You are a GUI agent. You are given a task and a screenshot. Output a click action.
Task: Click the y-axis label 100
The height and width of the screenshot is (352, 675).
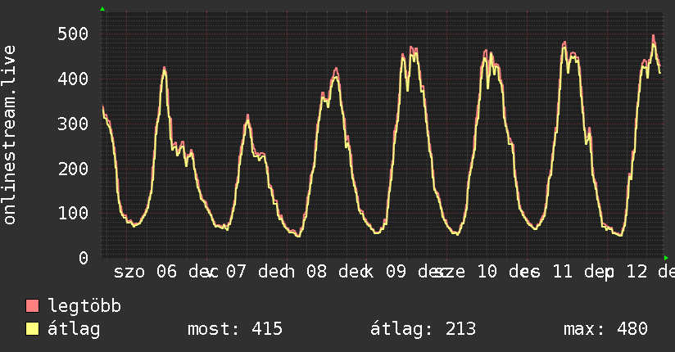coord(73,214)
